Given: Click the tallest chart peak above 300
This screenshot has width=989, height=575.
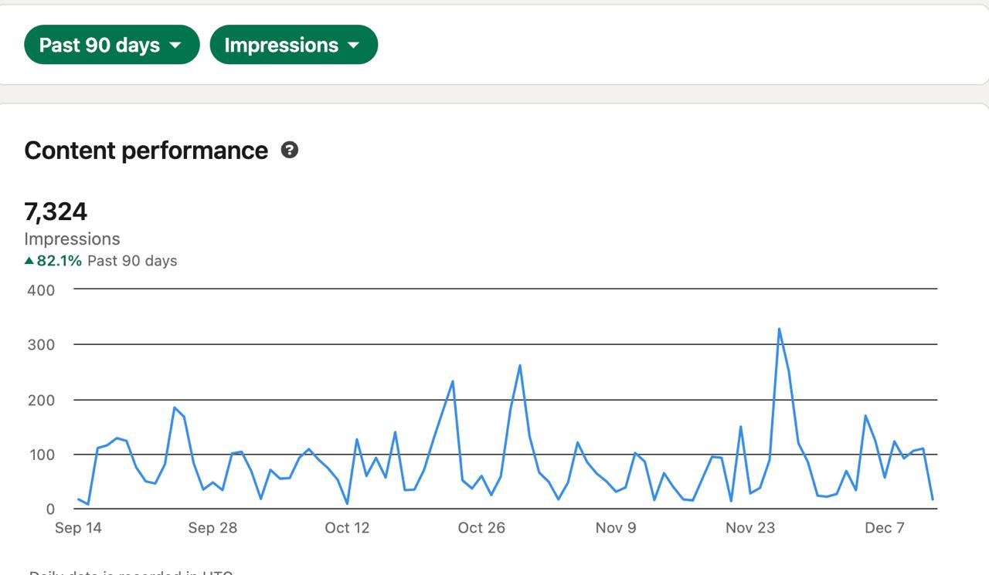Looking at the screenshot, I should 779,330.
